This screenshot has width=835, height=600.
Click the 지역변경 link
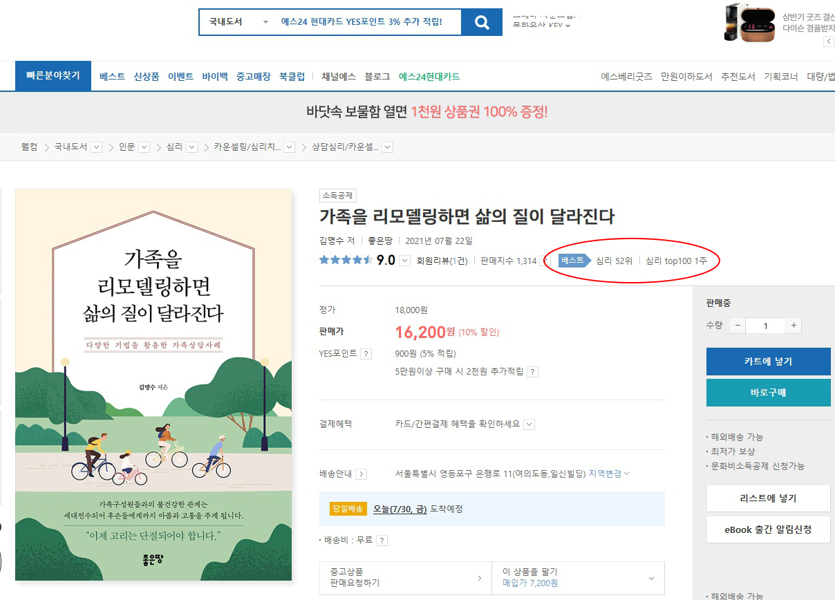click(609, 474)
